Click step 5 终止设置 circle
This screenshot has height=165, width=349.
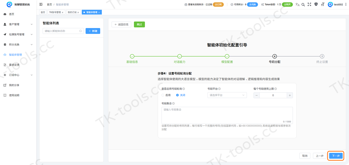point(322,56)
